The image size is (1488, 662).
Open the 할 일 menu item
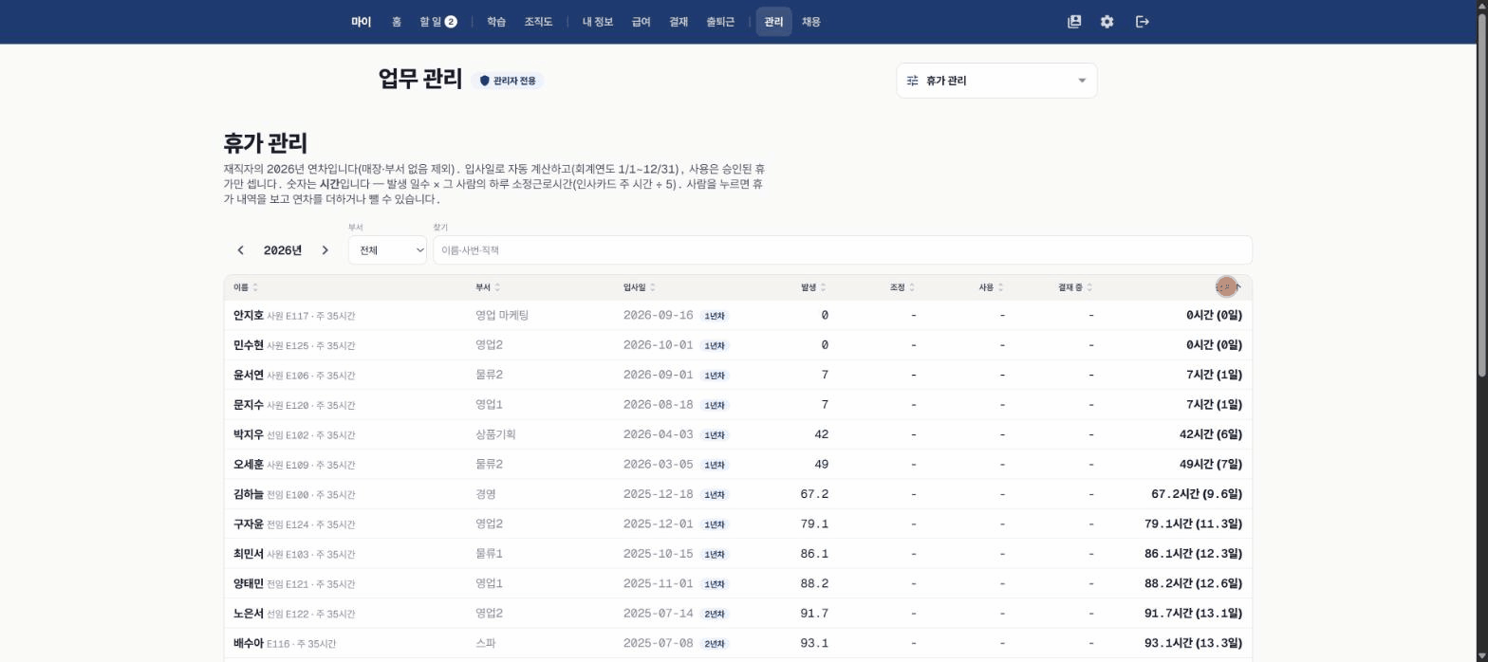pyautogui.click(x=437, y=22)
